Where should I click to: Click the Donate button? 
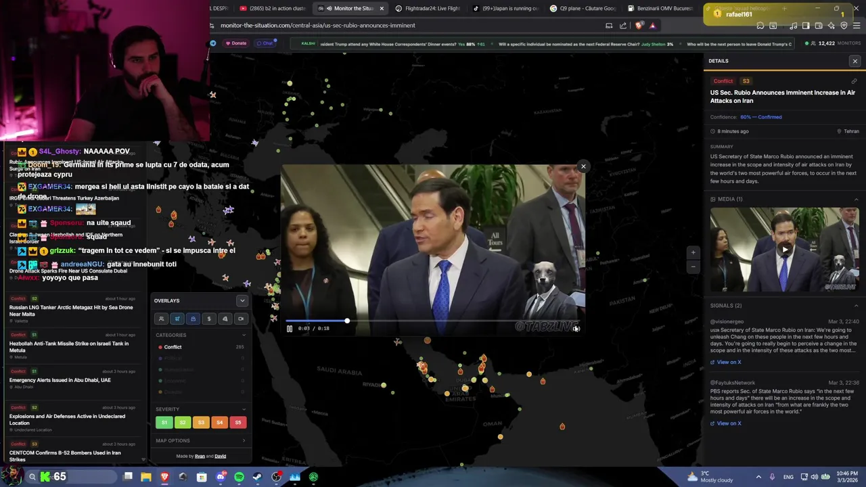point(236,43)
